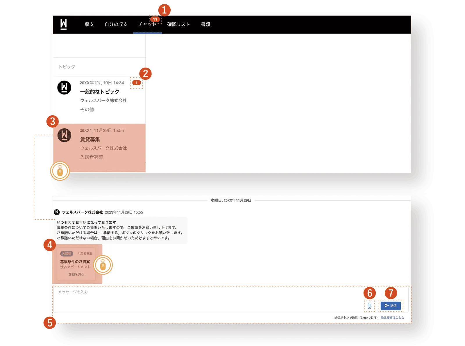Switch to the チャット tab
This screenshot has height=346, width=465.
tap(147, 24)
